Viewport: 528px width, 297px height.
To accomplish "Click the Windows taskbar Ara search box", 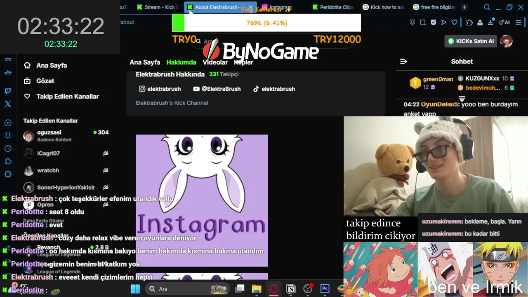I will tap(188, 289).
